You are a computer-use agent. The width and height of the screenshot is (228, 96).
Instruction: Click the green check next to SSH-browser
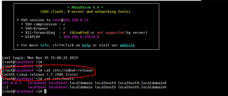[64, 29]
